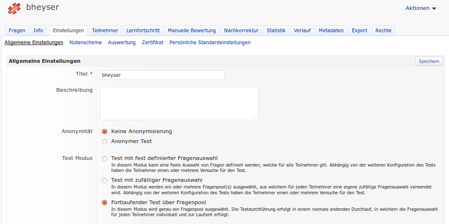This screenshot has height=224, width=449.
Task: Switch to the Metadaten tab
Action: click(331, 31)
